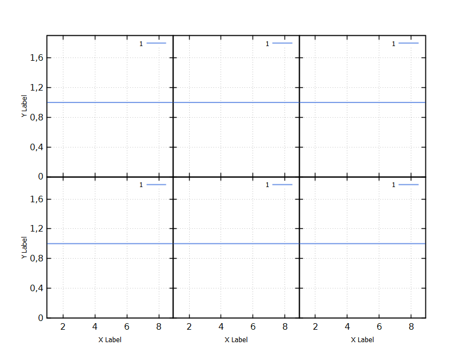Click the legend entry in the top-left subplot
This screenshot has width=472, height=353.
tap(153, 43)
